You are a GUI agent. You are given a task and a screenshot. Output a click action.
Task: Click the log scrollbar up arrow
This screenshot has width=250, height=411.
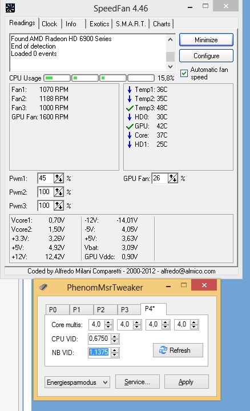click(170, 39)
